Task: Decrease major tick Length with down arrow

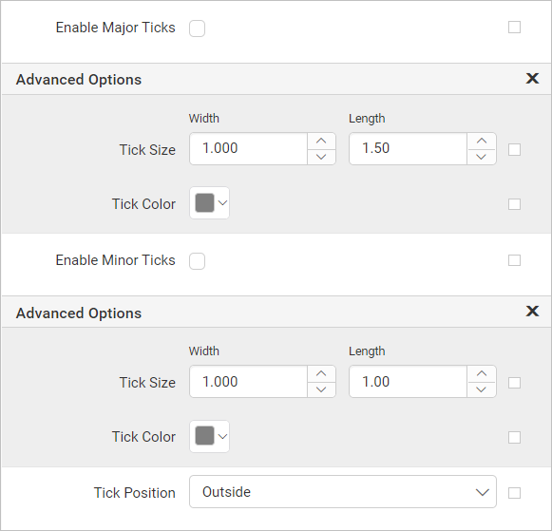Action: click(482, 157)
